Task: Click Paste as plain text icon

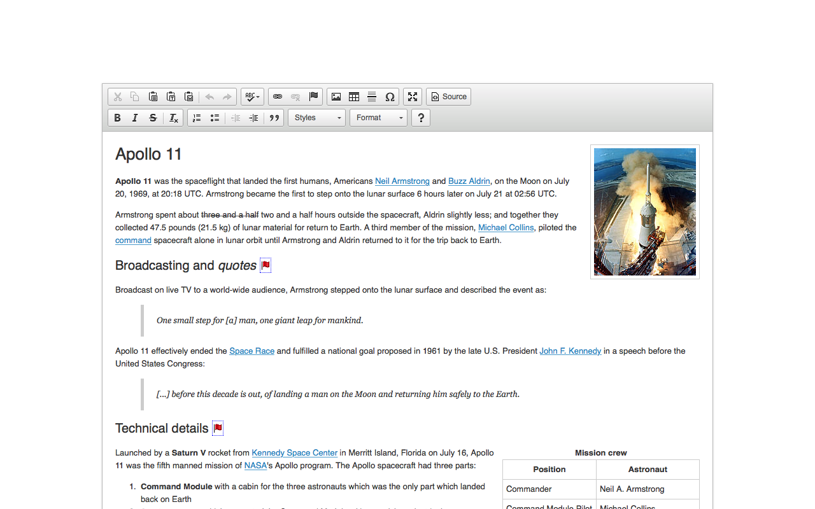Action: click(x=171, y=97)
